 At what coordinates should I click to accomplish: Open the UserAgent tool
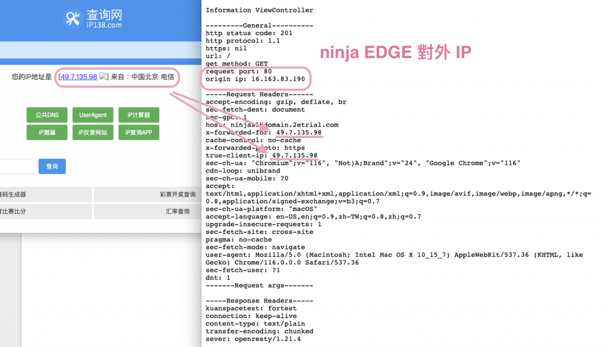[93, 115]
